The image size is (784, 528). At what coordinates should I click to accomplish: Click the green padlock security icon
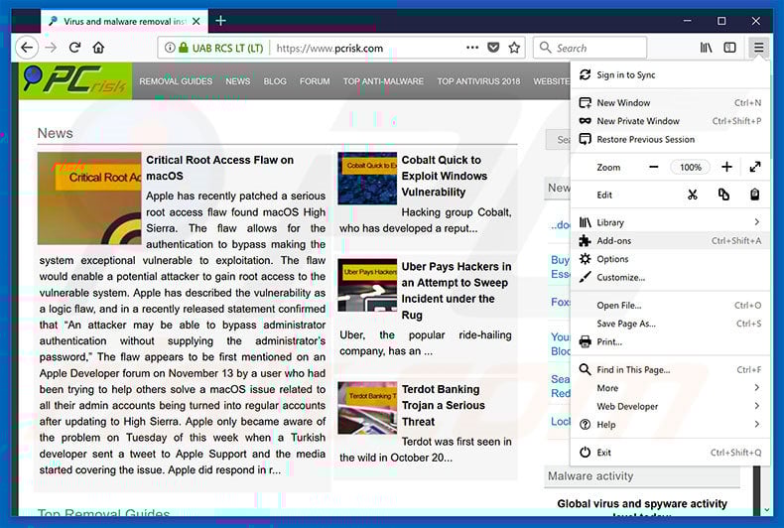tap(183, 48)
